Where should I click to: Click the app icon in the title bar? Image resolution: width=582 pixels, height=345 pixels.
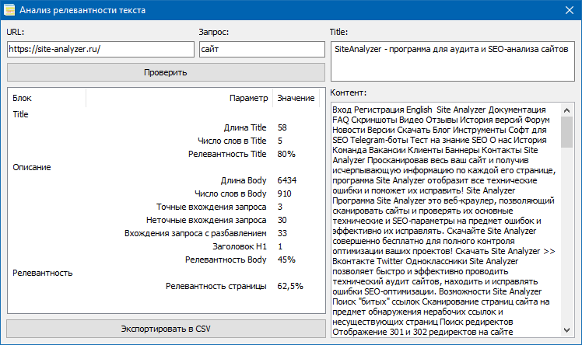pos(9,10)
